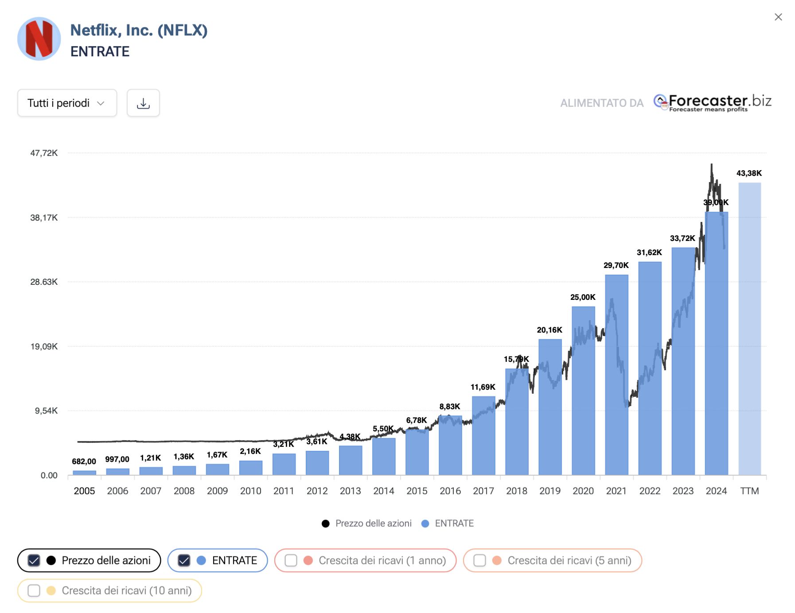Enable 'Crescita dei ricavi (5 anni)' checkbox
The height and width of the screenshot is (613, 795).
pyautogui.click(x=479, y=560)
